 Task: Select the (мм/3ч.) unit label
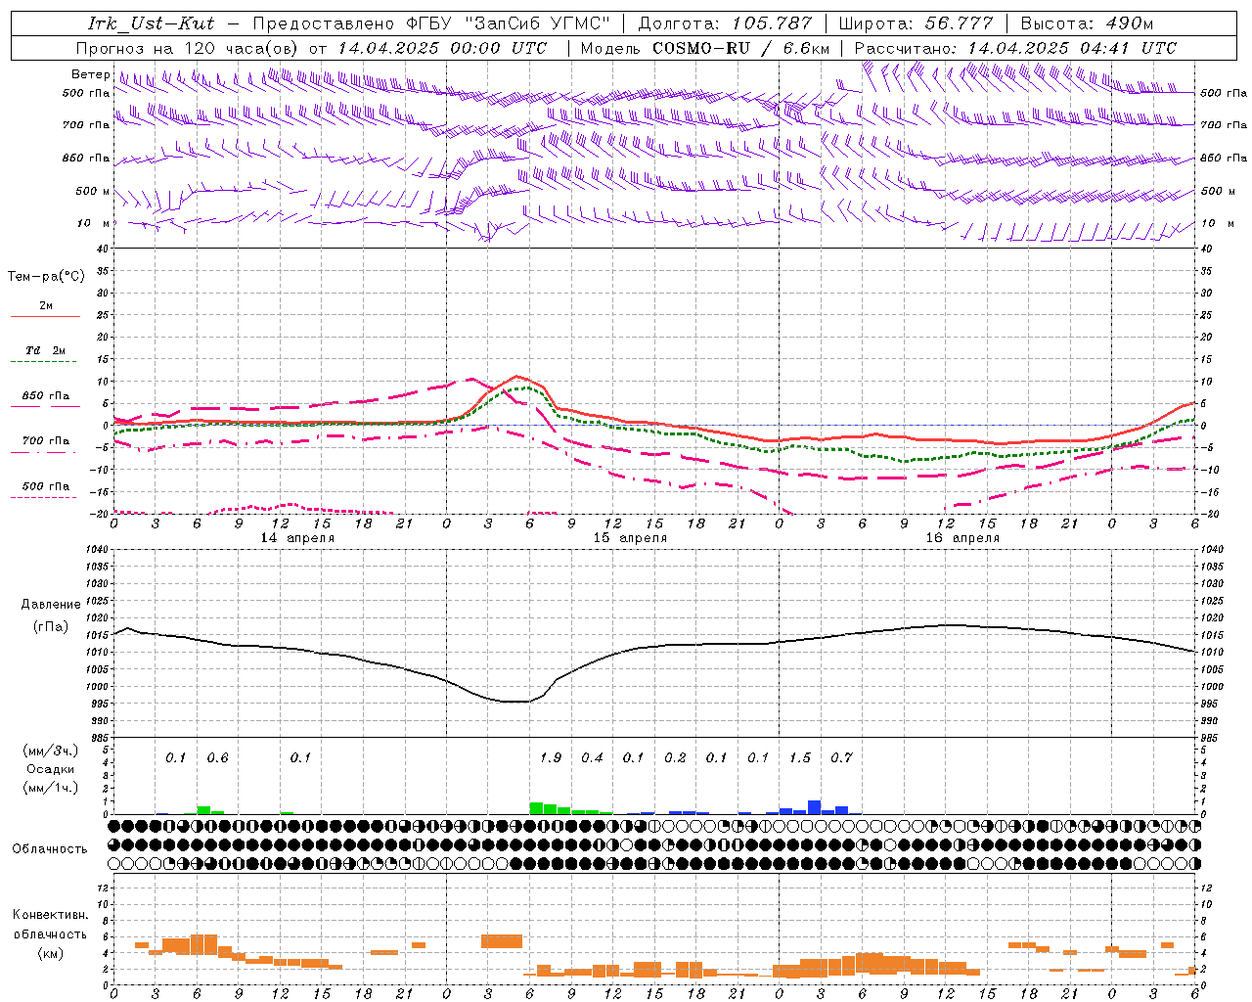[x=50, y=751]
